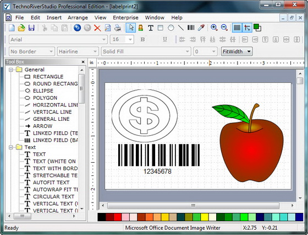
Task: Select the text tool T icon
Action: [151, 28]
